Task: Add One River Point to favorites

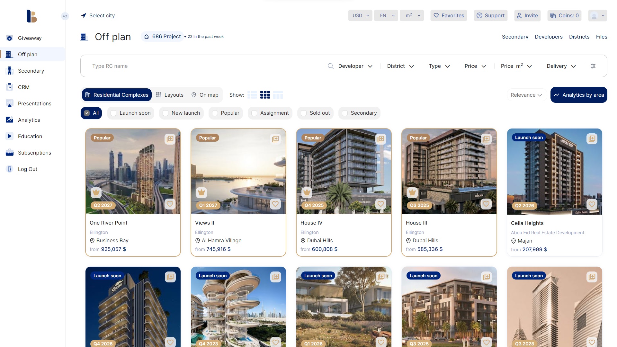Action: pos(170,204)
